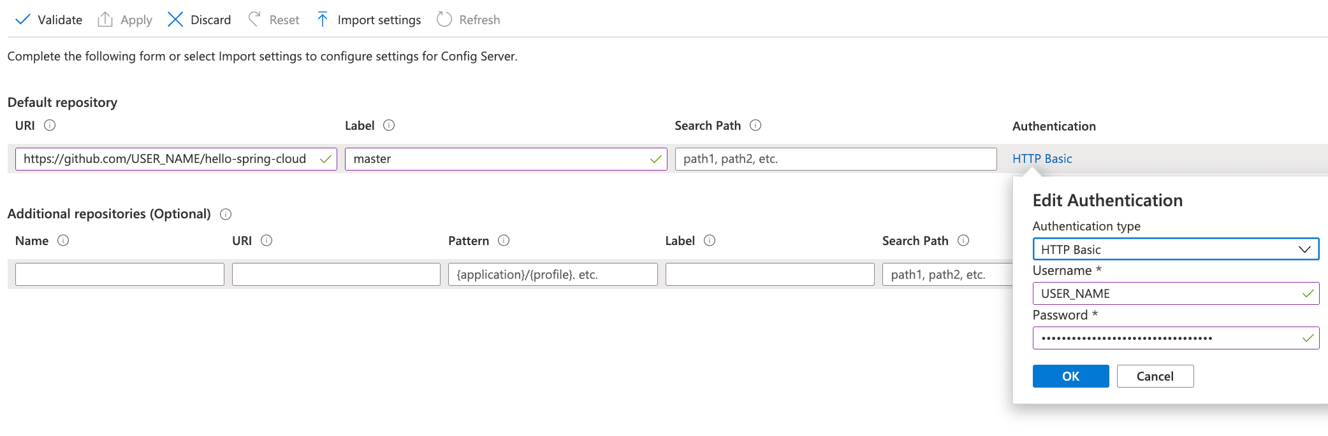This screenshot has height=436, width=1328.
Task: Click the Edit Authentication heading
Action: (x=1107, y=200)
